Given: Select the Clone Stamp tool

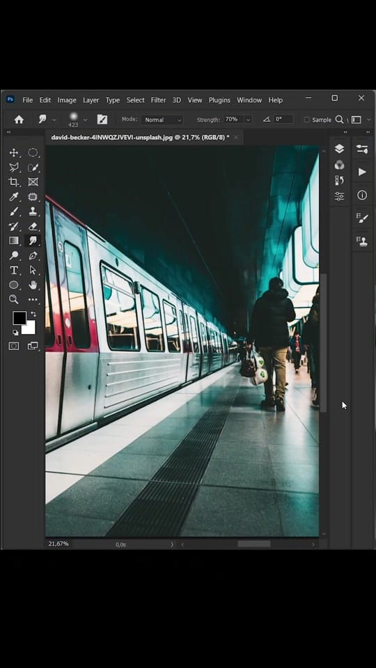Looking at the screenshot, I should (33, 212).
